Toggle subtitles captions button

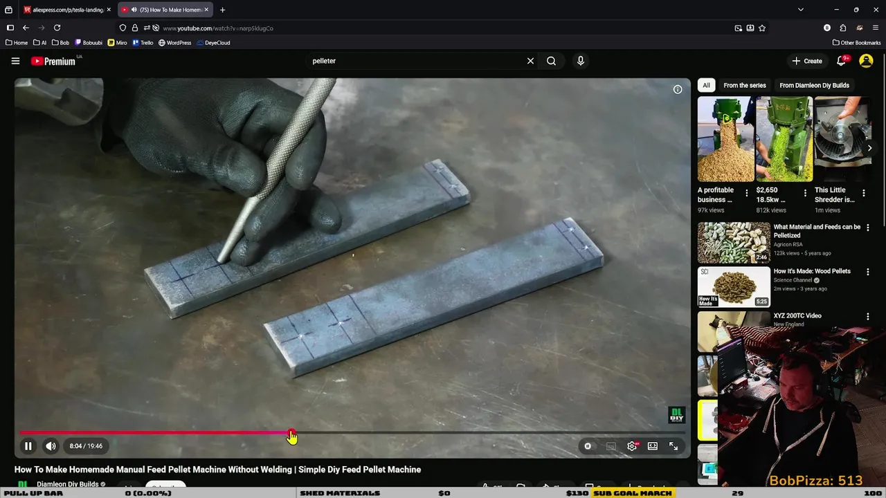(x=611, y=446)
